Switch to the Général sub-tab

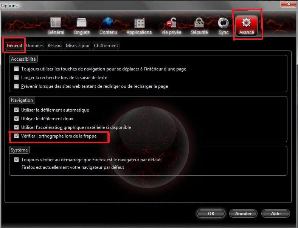pos(14,46)
